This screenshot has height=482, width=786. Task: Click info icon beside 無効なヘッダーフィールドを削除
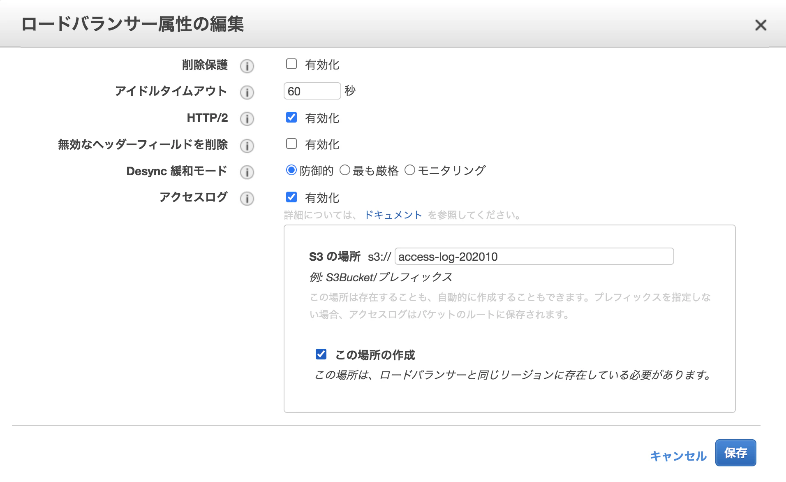pyautogui.click(x=247, y=146)
